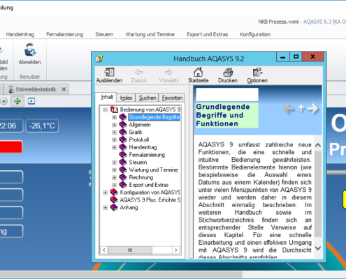Select Grundlegende Begriffe in the tree

(x=154, y=117)
